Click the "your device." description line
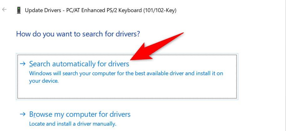286x131 pixels. pos(44,81)
